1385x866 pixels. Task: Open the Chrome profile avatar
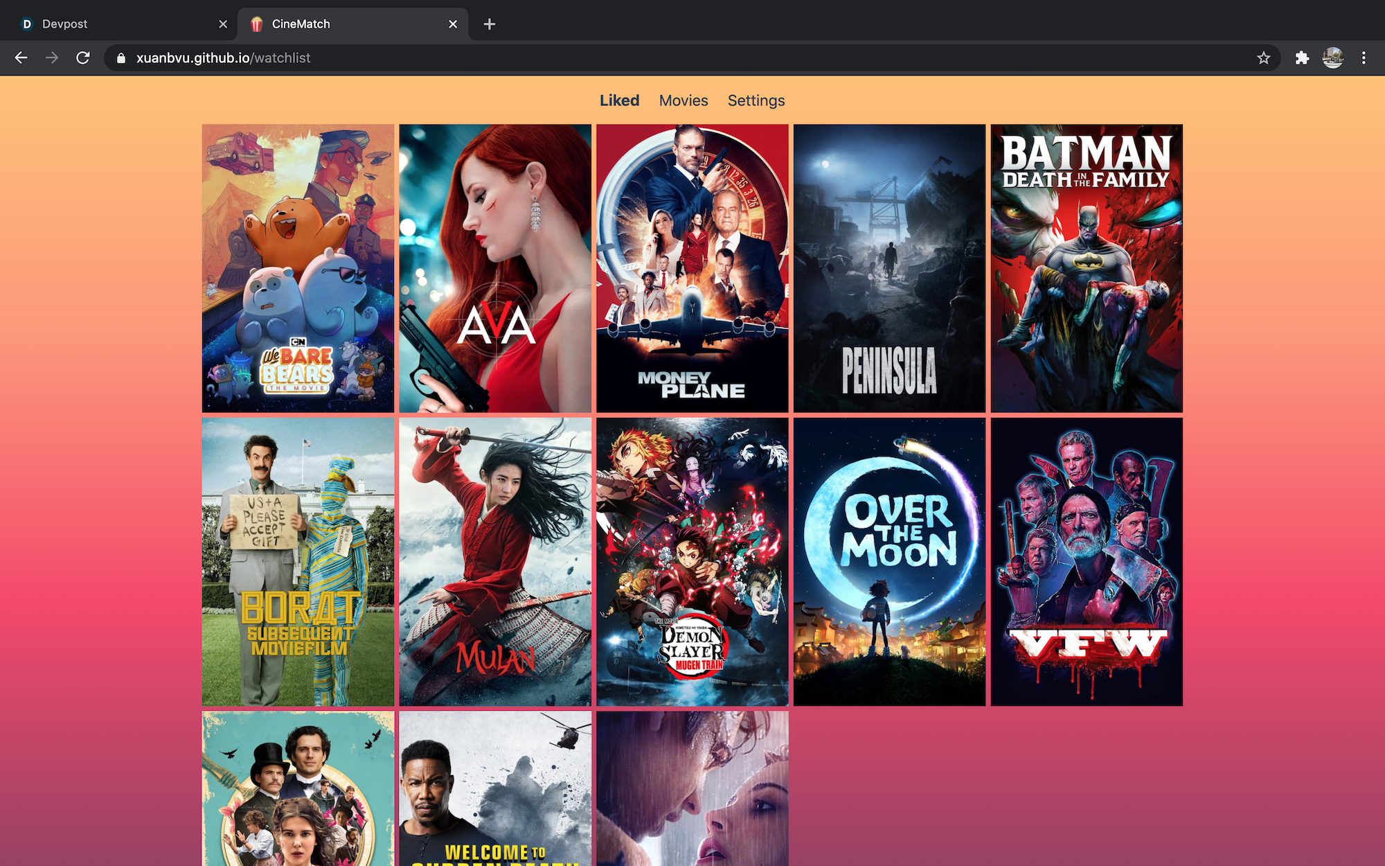click(1333, 58)
